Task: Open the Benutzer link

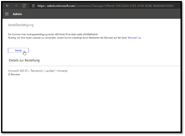Action: [133, 38]
